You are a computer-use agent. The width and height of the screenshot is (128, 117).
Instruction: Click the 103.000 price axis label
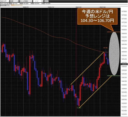point(124,100)
